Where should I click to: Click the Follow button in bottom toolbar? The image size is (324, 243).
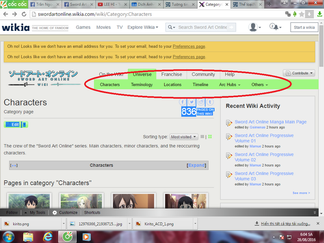coord(12,213)
